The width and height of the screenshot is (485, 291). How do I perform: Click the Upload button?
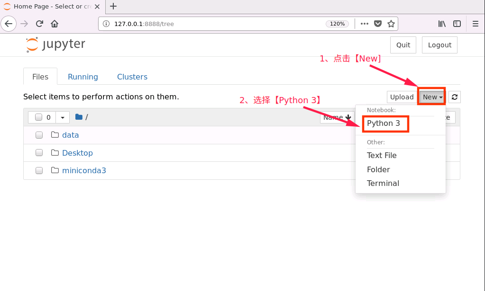pyautogui.click(x=402, y=97)
